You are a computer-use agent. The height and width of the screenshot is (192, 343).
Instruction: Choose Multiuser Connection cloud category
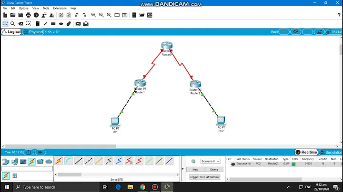click(49, 162)
